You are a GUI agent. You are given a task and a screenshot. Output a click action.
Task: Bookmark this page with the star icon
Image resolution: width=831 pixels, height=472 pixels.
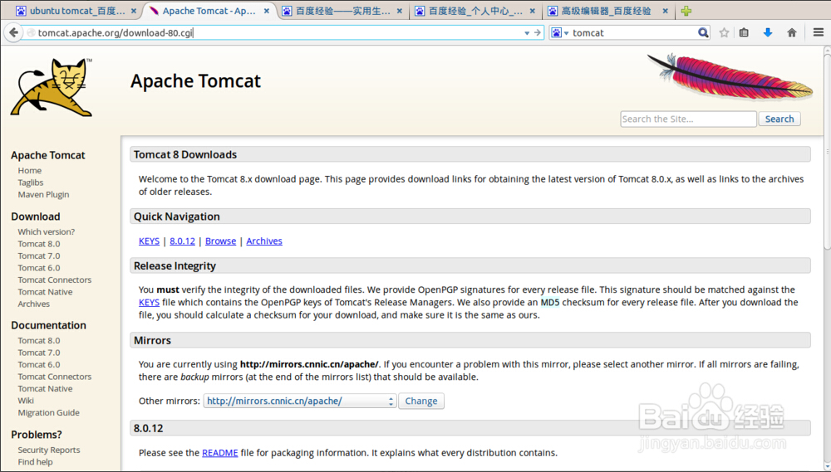tap(724, 33)
